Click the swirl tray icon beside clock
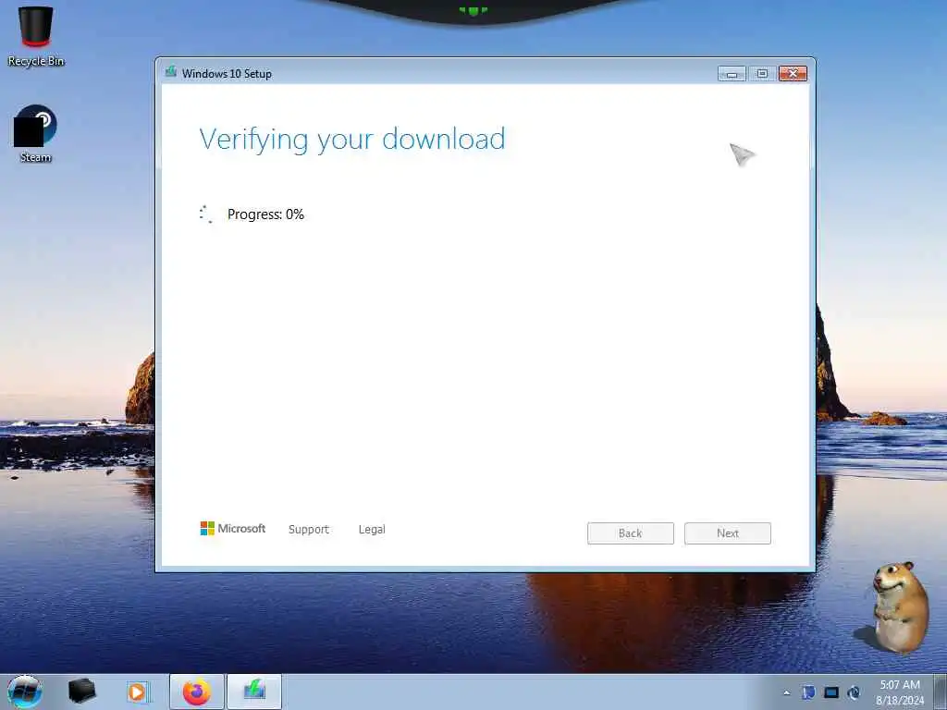The height and width of the screenshot is (710, 947). click(x=854, y=692)
